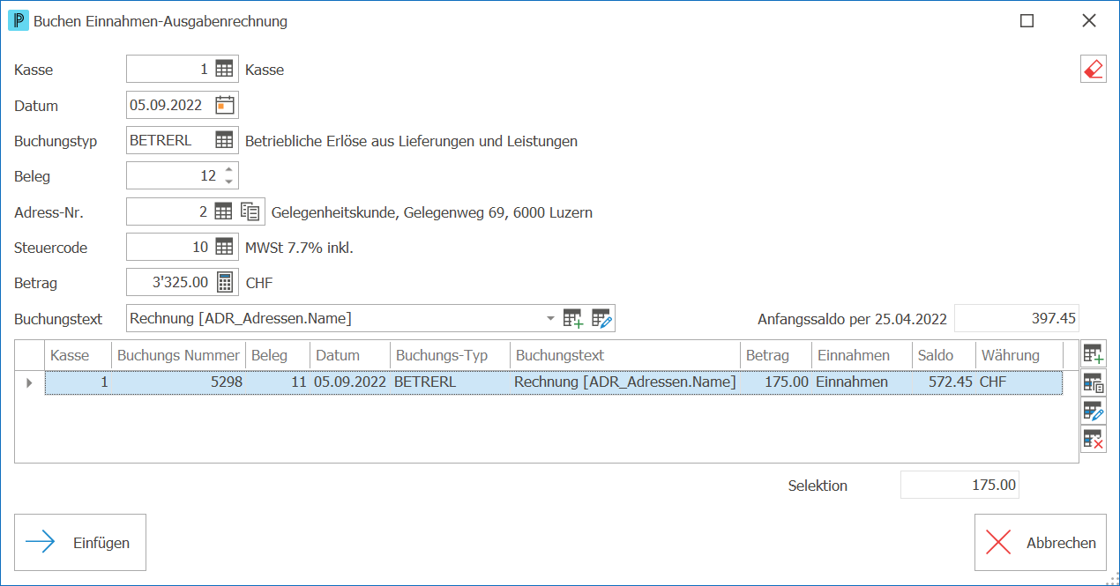The height and width of the screenshot is (586, 1120).
Task: Decrease the Beleg number with down arrow
Action: [x=229, y=182]
